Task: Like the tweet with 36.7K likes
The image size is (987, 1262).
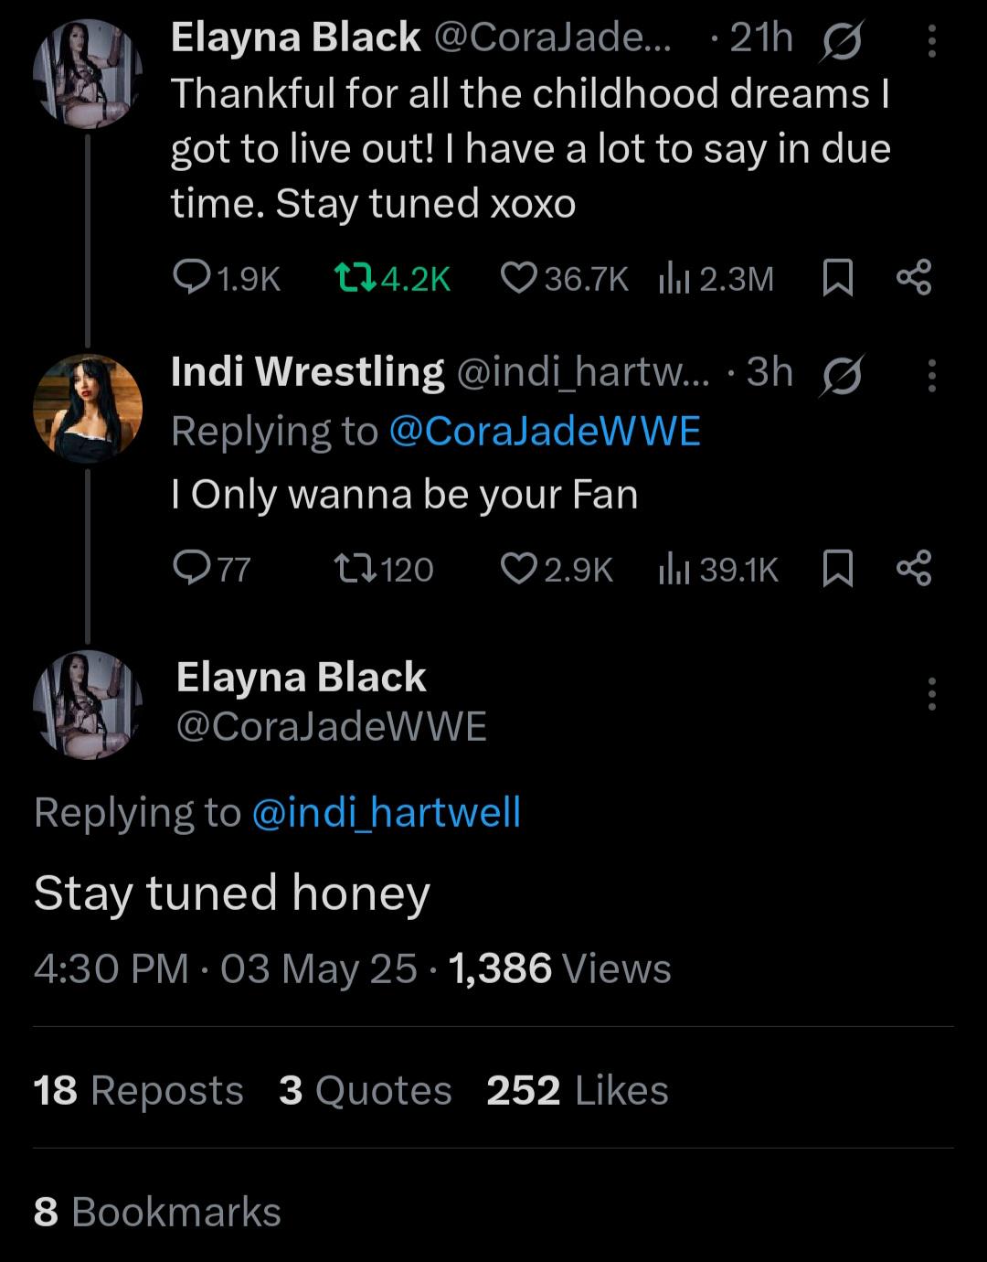Action: click(518, 277)
